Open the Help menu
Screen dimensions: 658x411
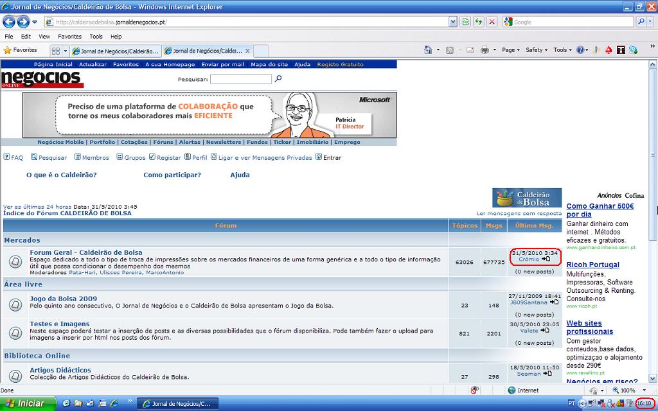tap(116, 37)
